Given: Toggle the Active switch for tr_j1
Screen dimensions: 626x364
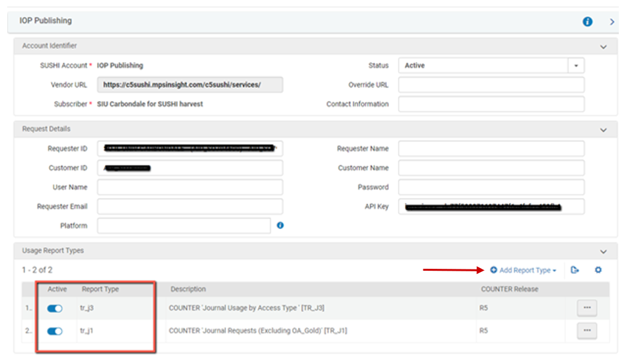Looking at the screenshot, I should (x=55, y=331).
